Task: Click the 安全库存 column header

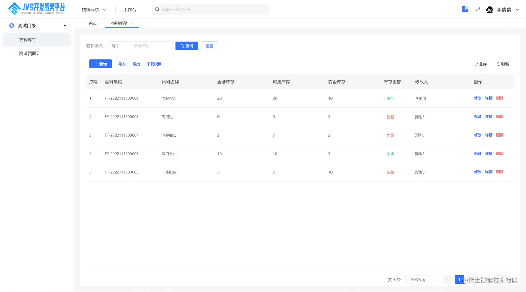Action: (x=337, y=82)
